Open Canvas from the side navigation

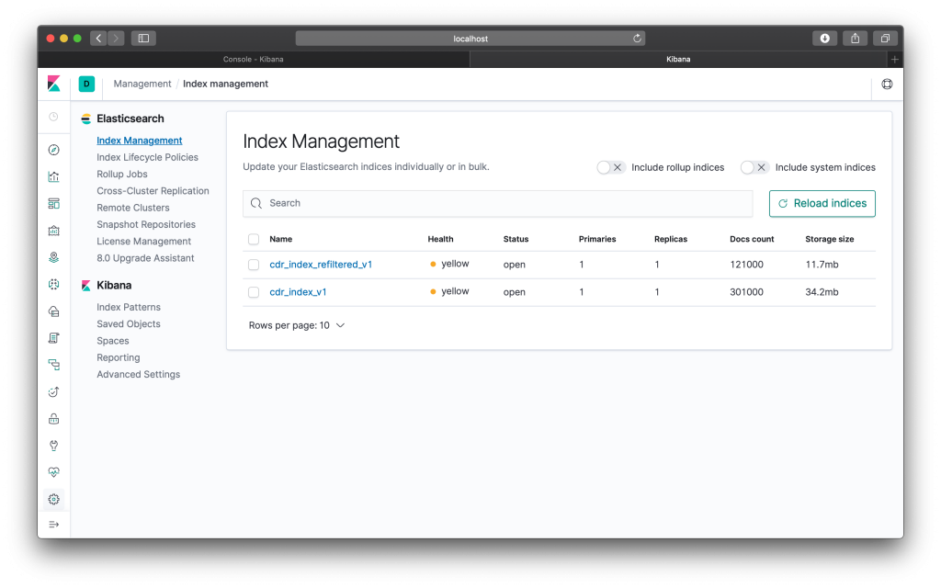tap(54, 231)
